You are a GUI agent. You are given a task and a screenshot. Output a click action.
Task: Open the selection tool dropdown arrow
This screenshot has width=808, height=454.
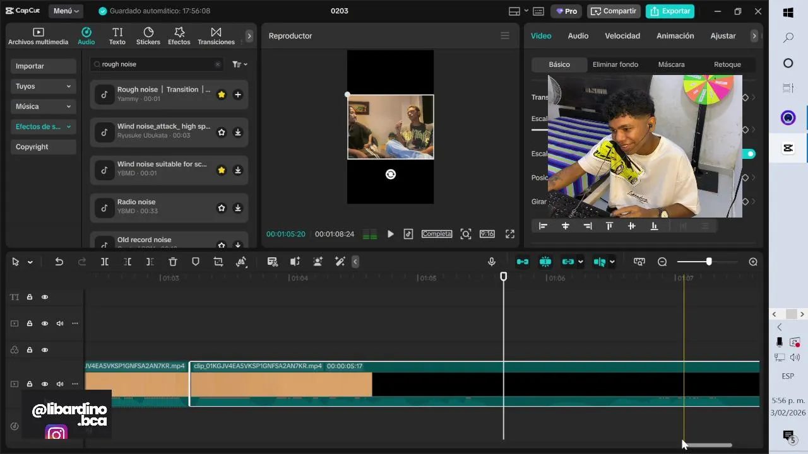point(30,262)
